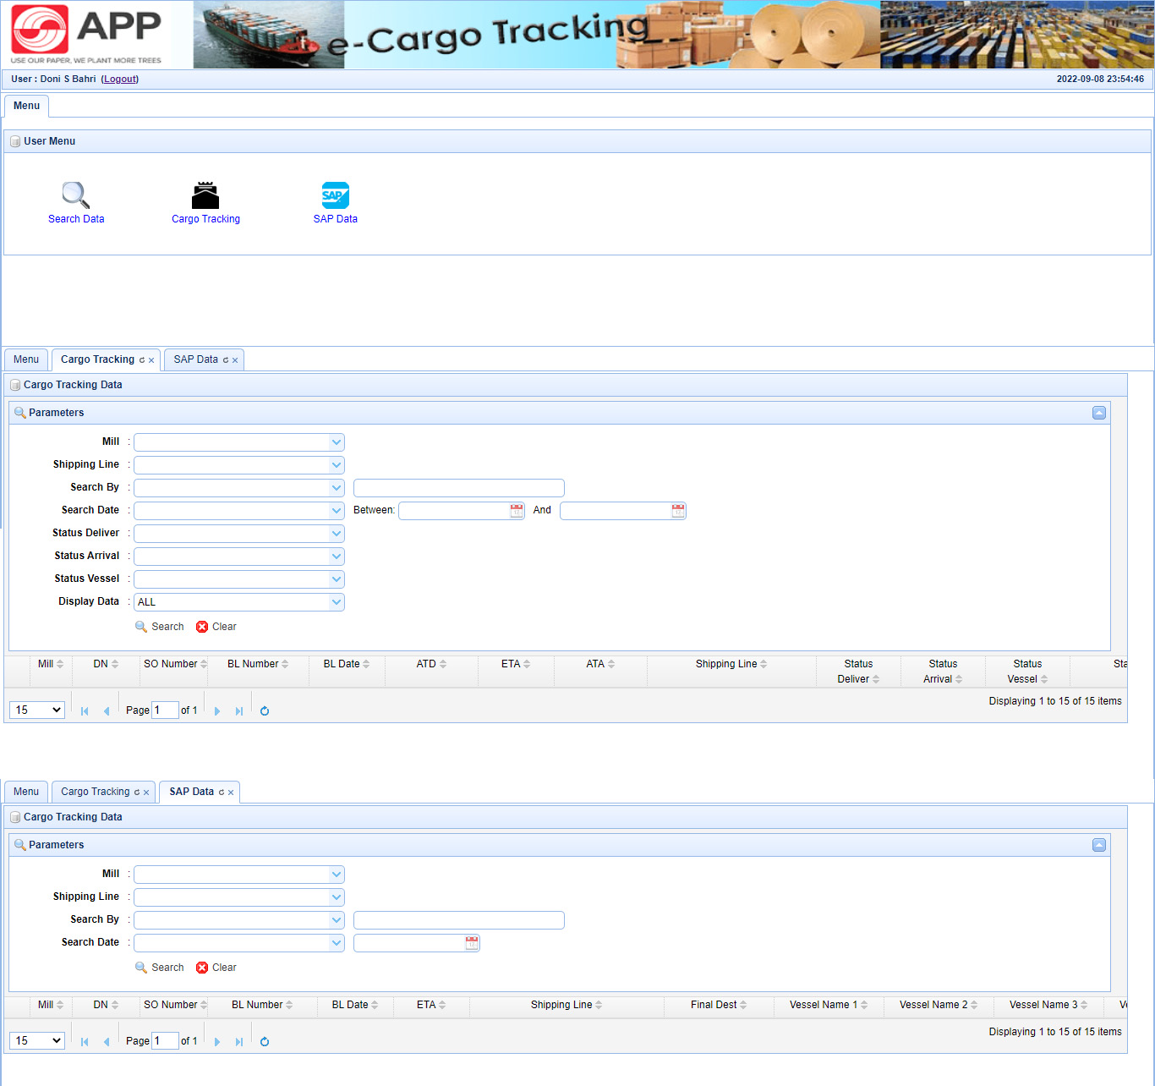Switch to the inactive Cargo Tracking tab

95,792
